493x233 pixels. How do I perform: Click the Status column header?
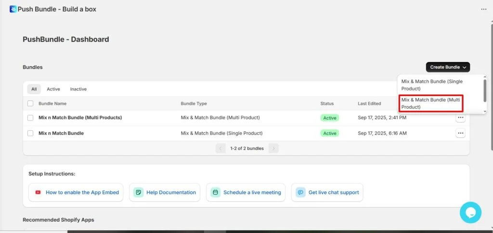pyautogui.click(x=327, y=103)
